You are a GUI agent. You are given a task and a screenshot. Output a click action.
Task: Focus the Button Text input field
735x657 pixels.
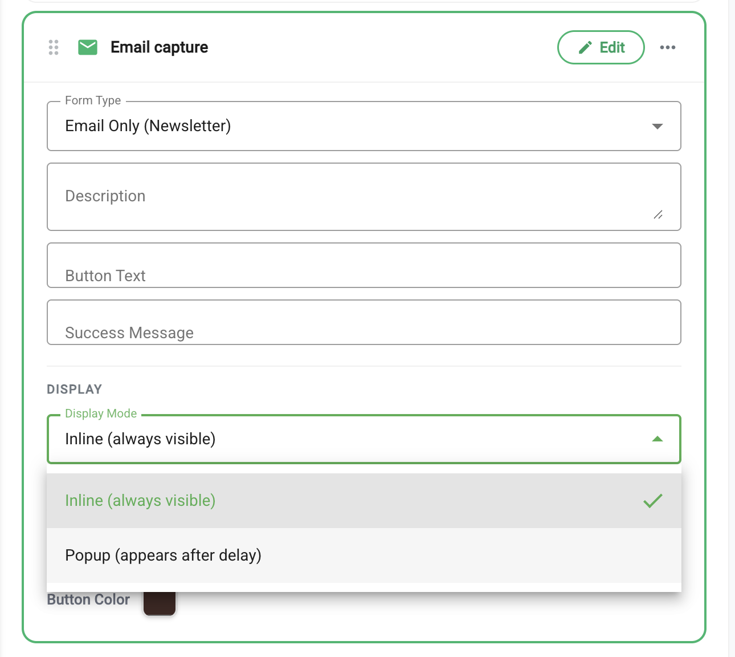365,265
